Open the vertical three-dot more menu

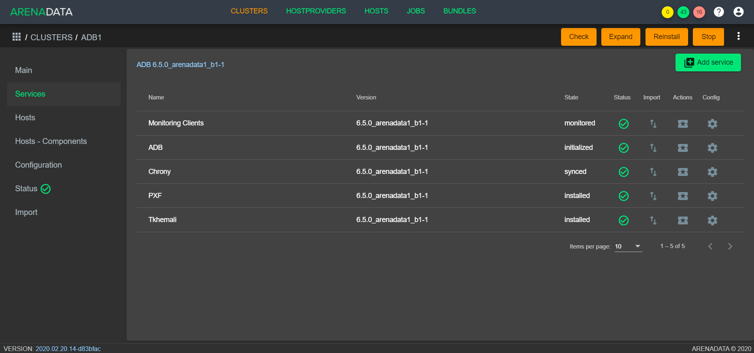[x=738, y=36]
